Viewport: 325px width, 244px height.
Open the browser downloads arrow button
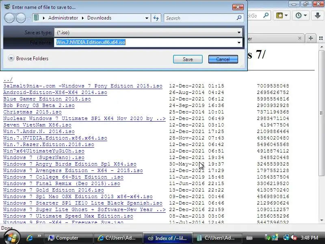tap(318, 15)
